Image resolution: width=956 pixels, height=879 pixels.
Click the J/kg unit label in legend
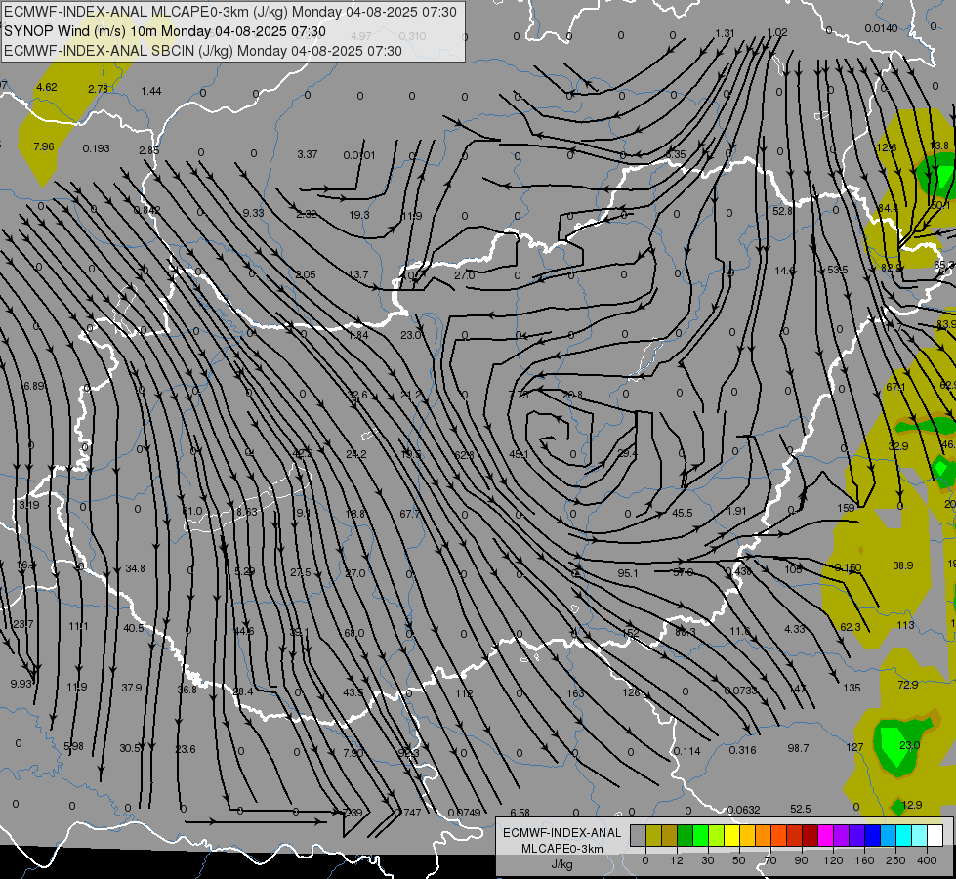coord(561,864)
